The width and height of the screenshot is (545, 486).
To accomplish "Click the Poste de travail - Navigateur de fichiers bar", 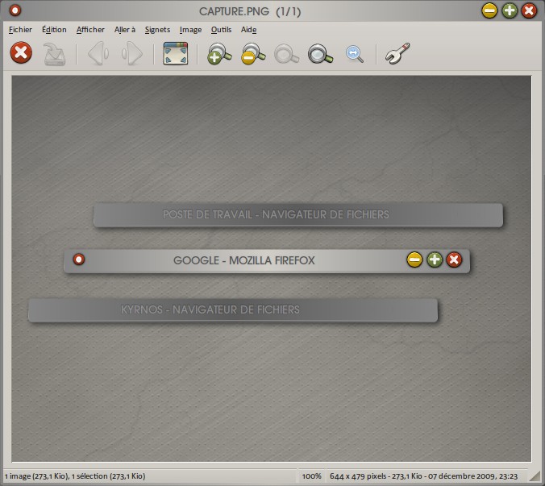I will [x=298, y=215].
